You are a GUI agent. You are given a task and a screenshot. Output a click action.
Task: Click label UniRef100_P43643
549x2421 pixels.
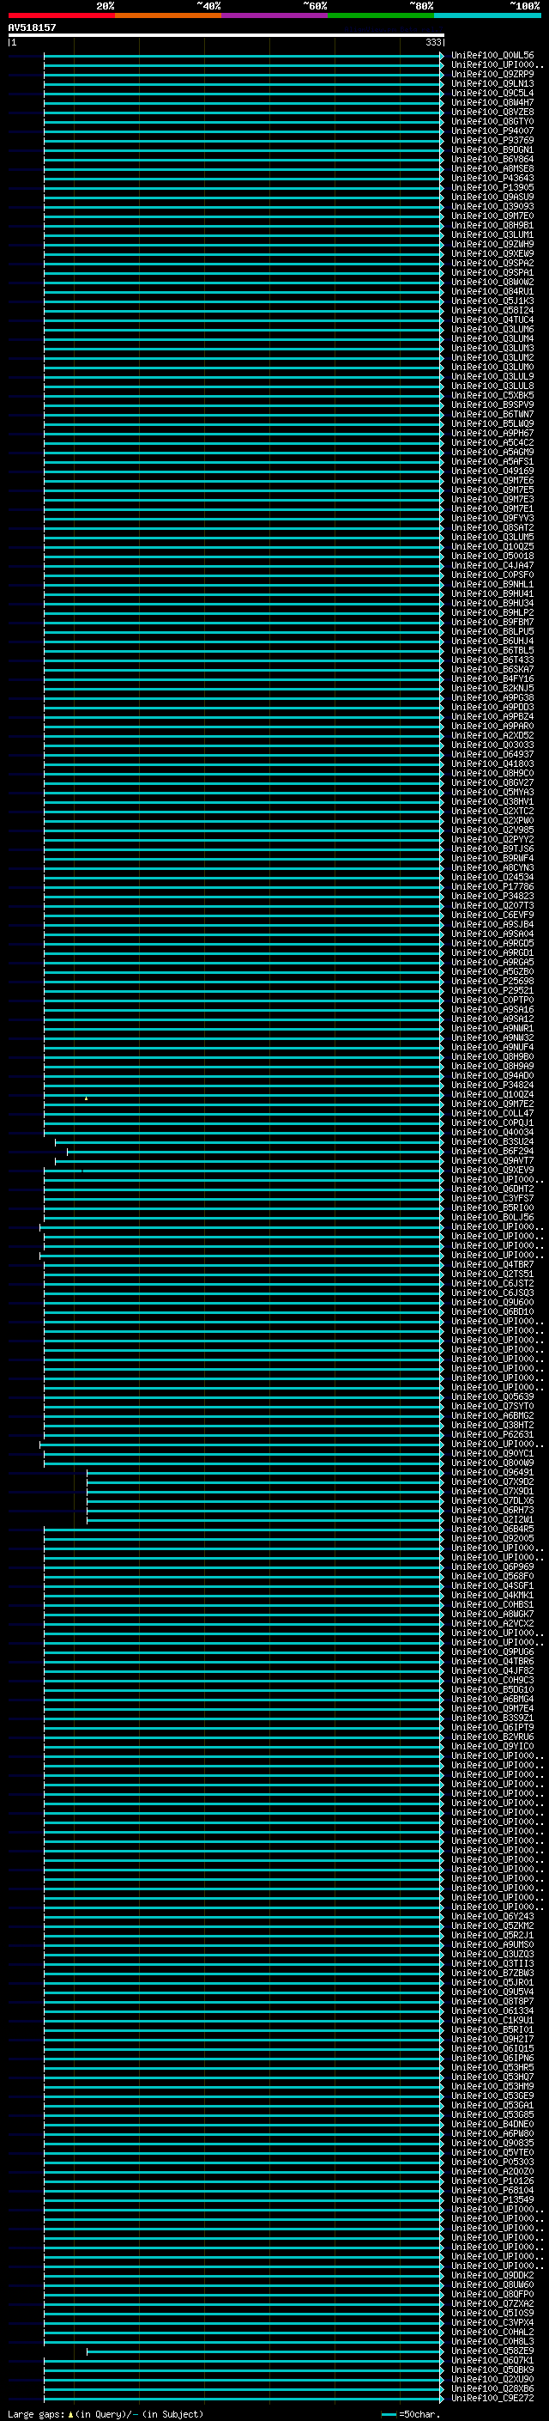492,179
